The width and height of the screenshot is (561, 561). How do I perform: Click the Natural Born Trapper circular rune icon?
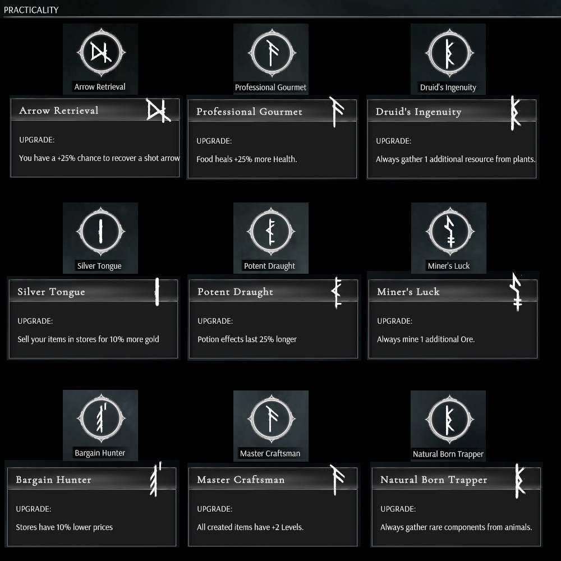pyautogui.click(x=448, y=419)
